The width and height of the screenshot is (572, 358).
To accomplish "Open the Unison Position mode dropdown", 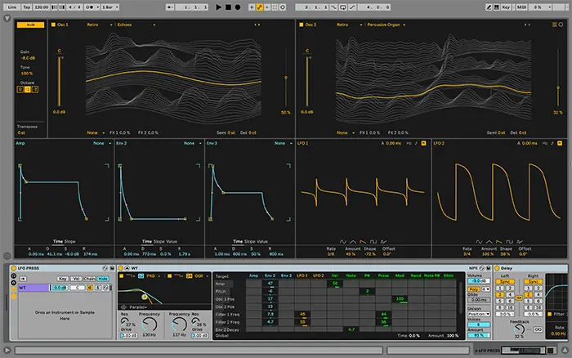I will 479,314.
